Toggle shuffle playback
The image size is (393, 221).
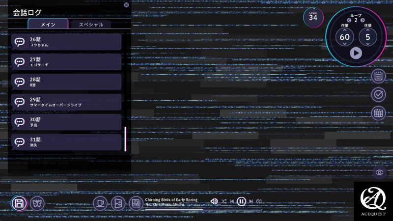coord(224,201)
